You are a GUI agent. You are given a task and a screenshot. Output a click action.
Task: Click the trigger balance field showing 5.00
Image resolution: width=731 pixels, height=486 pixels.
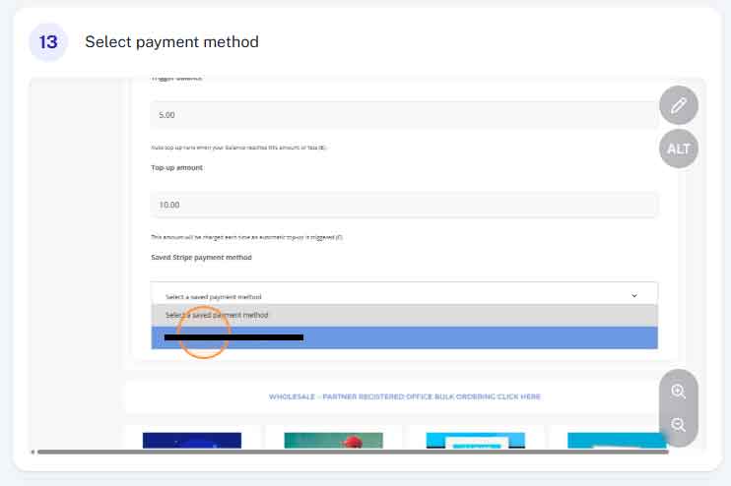404,114
